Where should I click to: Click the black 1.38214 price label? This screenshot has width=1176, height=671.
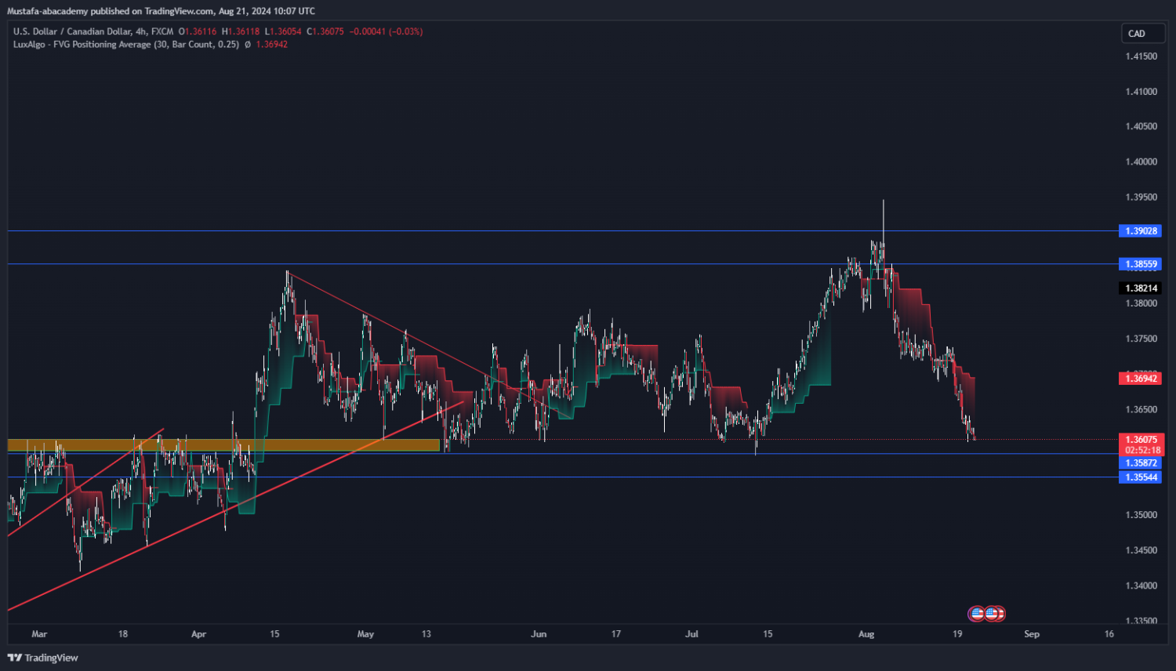(1141, 288)
